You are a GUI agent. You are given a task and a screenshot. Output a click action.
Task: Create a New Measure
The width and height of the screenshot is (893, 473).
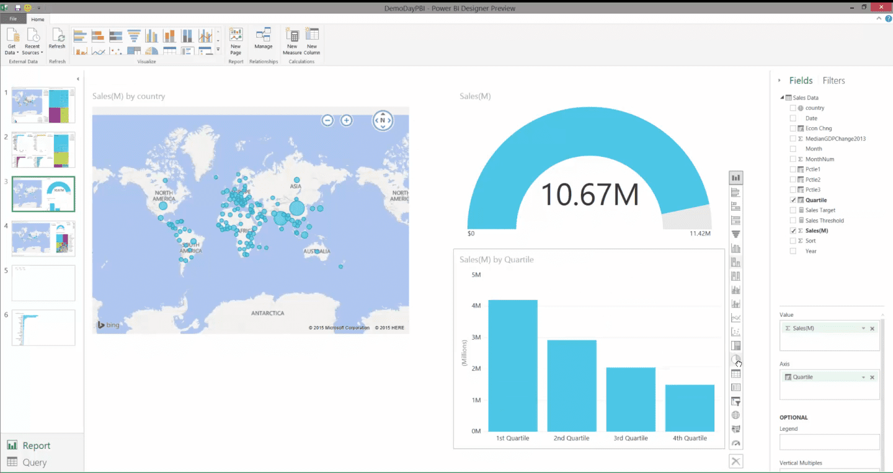[x=292, y=41]
